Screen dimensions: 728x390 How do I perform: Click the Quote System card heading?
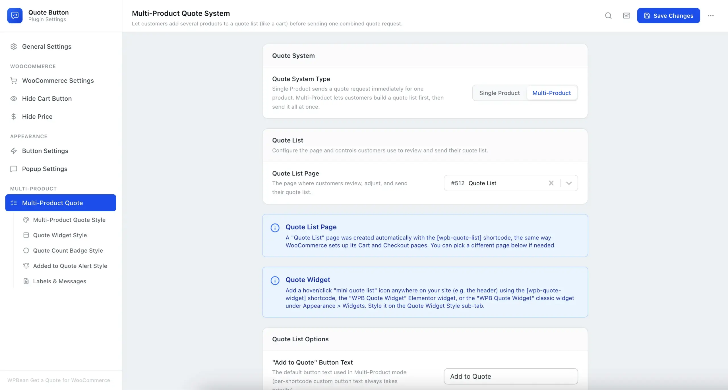[293, 55]
